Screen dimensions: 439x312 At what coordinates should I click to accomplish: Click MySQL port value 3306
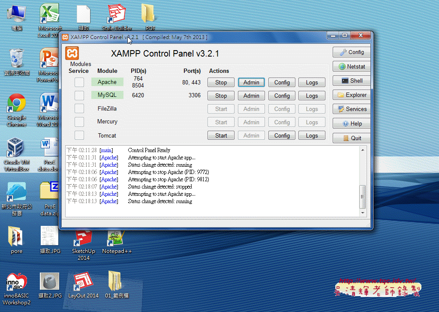click(195, 96)
